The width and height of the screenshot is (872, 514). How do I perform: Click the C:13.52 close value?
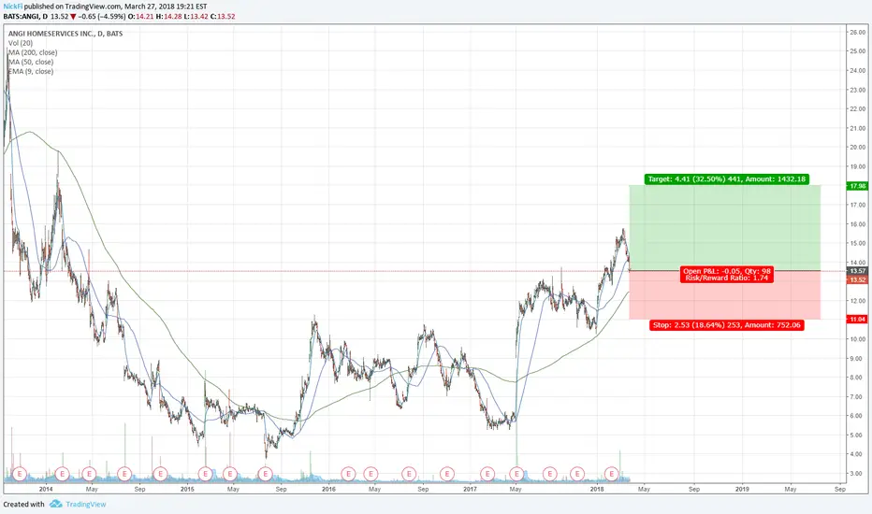click(223, 17)
